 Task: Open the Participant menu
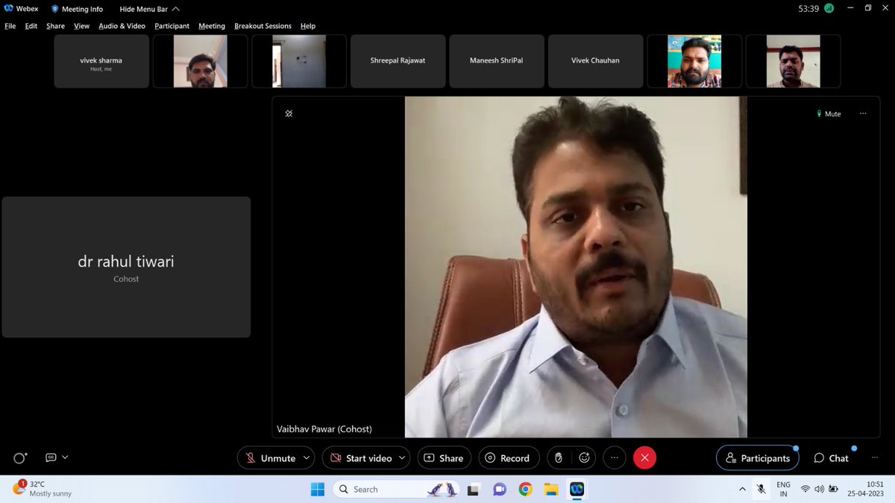tap(172, 26)
